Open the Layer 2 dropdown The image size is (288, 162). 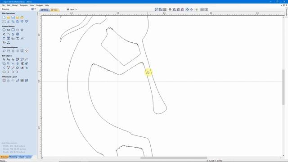point(72,9)
